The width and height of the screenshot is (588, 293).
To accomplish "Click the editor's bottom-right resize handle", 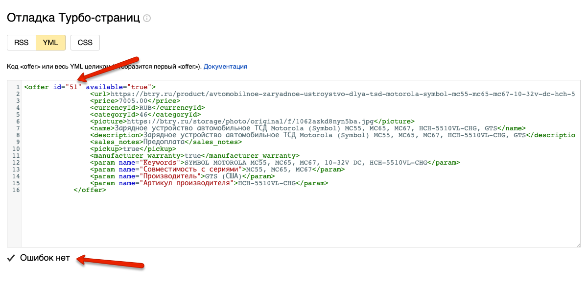I will [578, 244].
